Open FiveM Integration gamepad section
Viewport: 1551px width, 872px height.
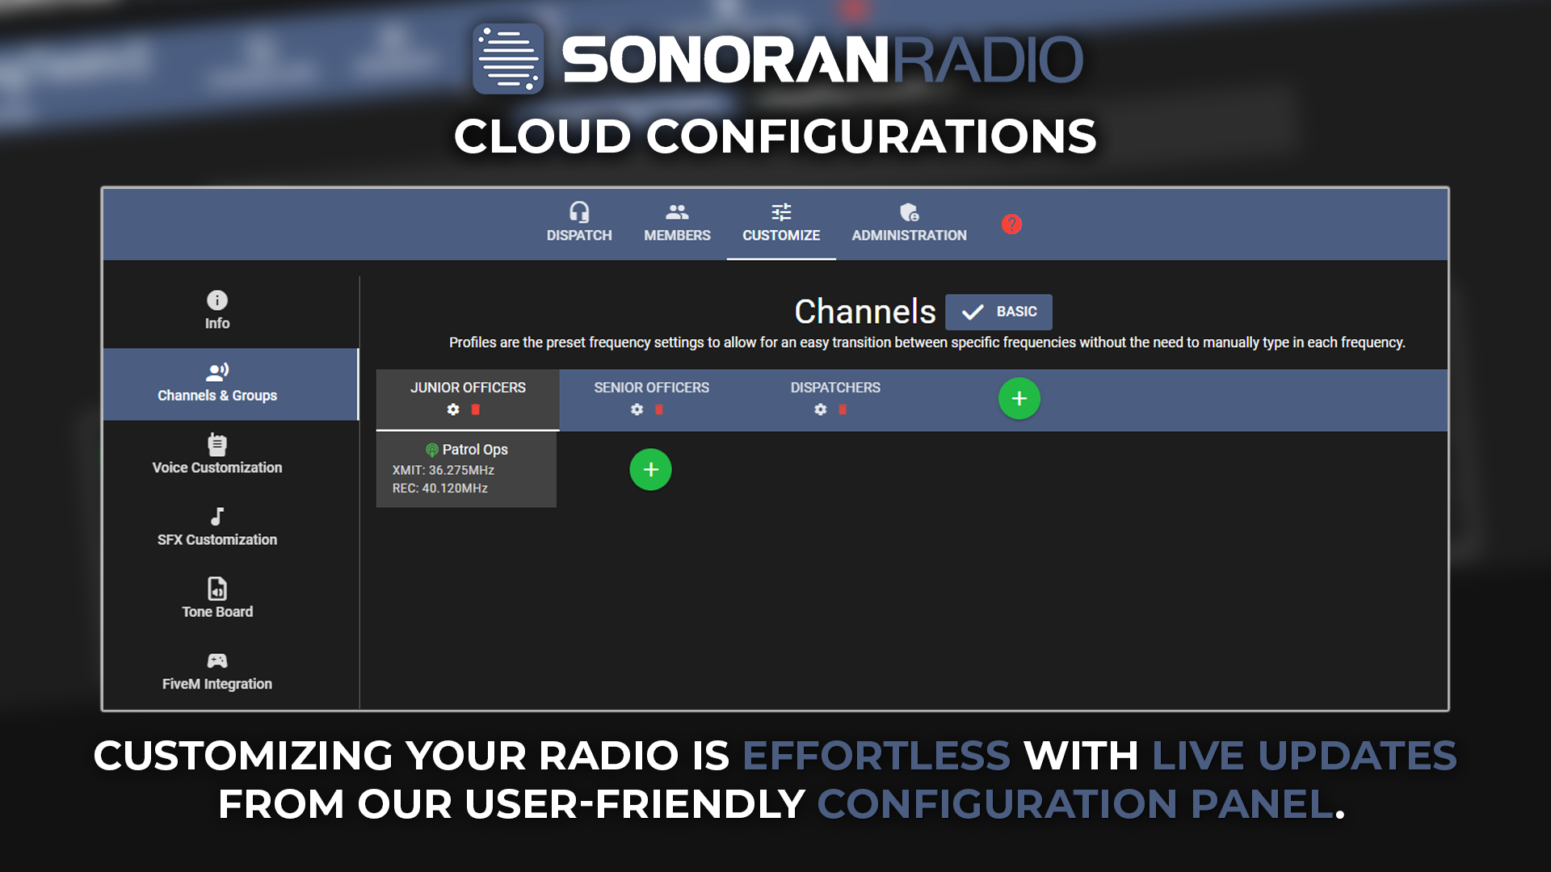pyautogui.click(x=217, y=672)
